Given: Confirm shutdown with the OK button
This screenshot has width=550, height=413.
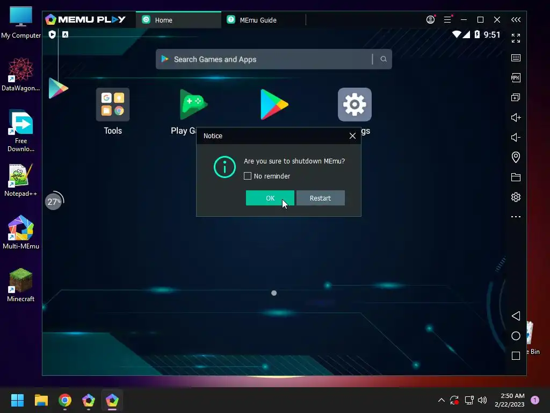Looking at the screenshot, I should tap(270, 198).
